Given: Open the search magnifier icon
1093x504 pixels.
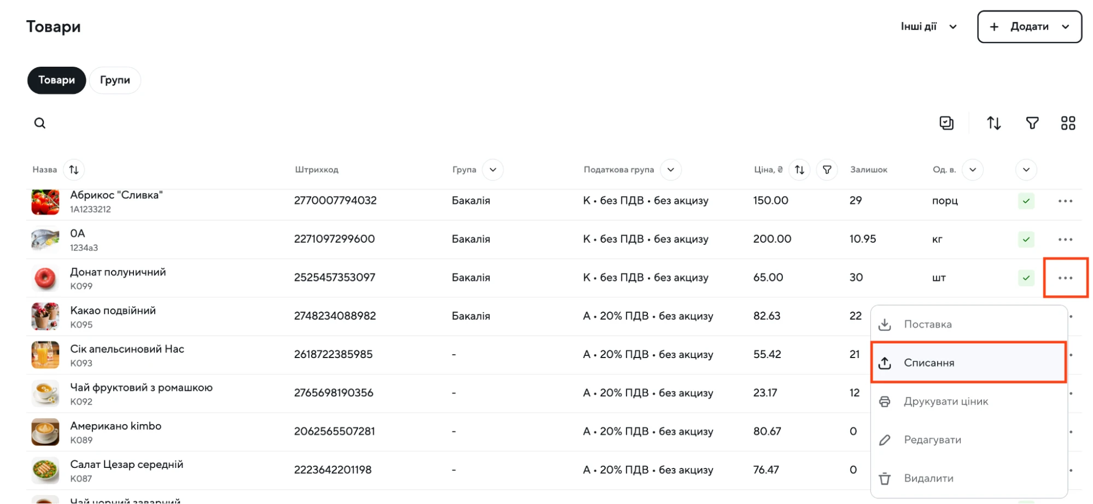Looking at the screenshot, I should click(40, 124).
